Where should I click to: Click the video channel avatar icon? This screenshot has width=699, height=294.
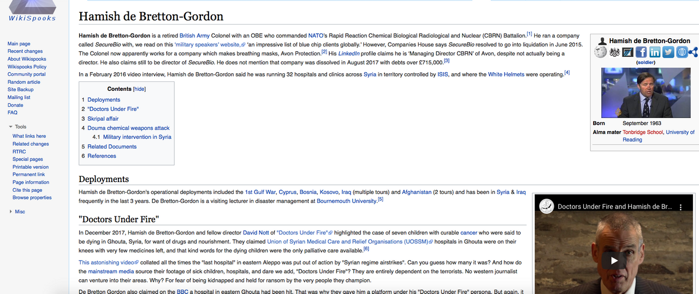pos(547,207)
